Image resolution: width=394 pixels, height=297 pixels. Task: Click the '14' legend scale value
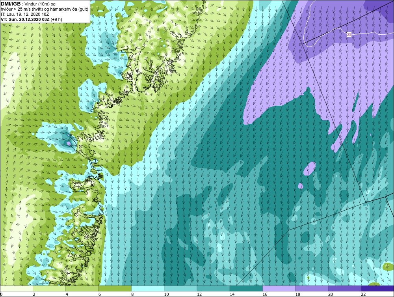tap(232, 295)
